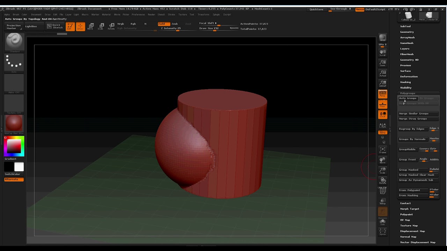Expand the ArrayMesh section

[x=408, y=37]
